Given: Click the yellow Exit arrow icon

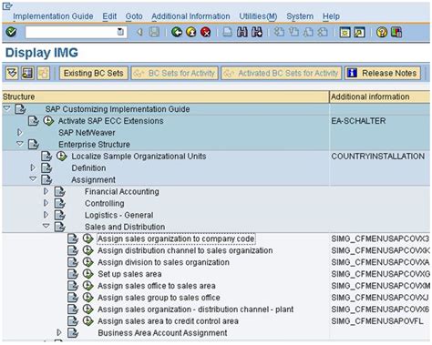Looking at the screenshot, I should [x=191, y=32].
